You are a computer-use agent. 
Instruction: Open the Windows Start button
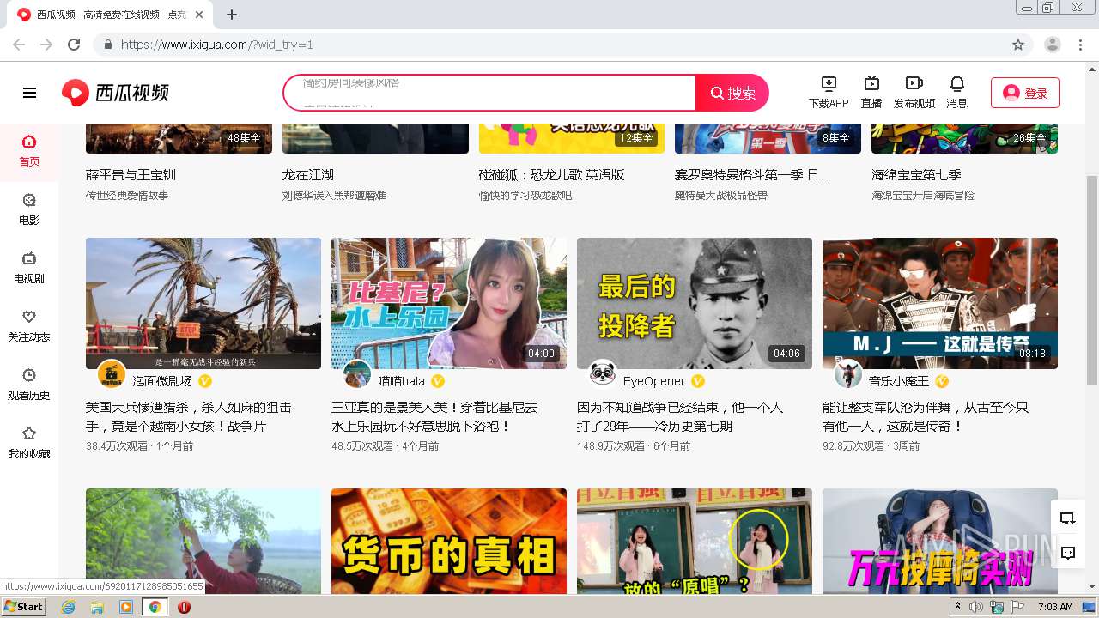24,607
